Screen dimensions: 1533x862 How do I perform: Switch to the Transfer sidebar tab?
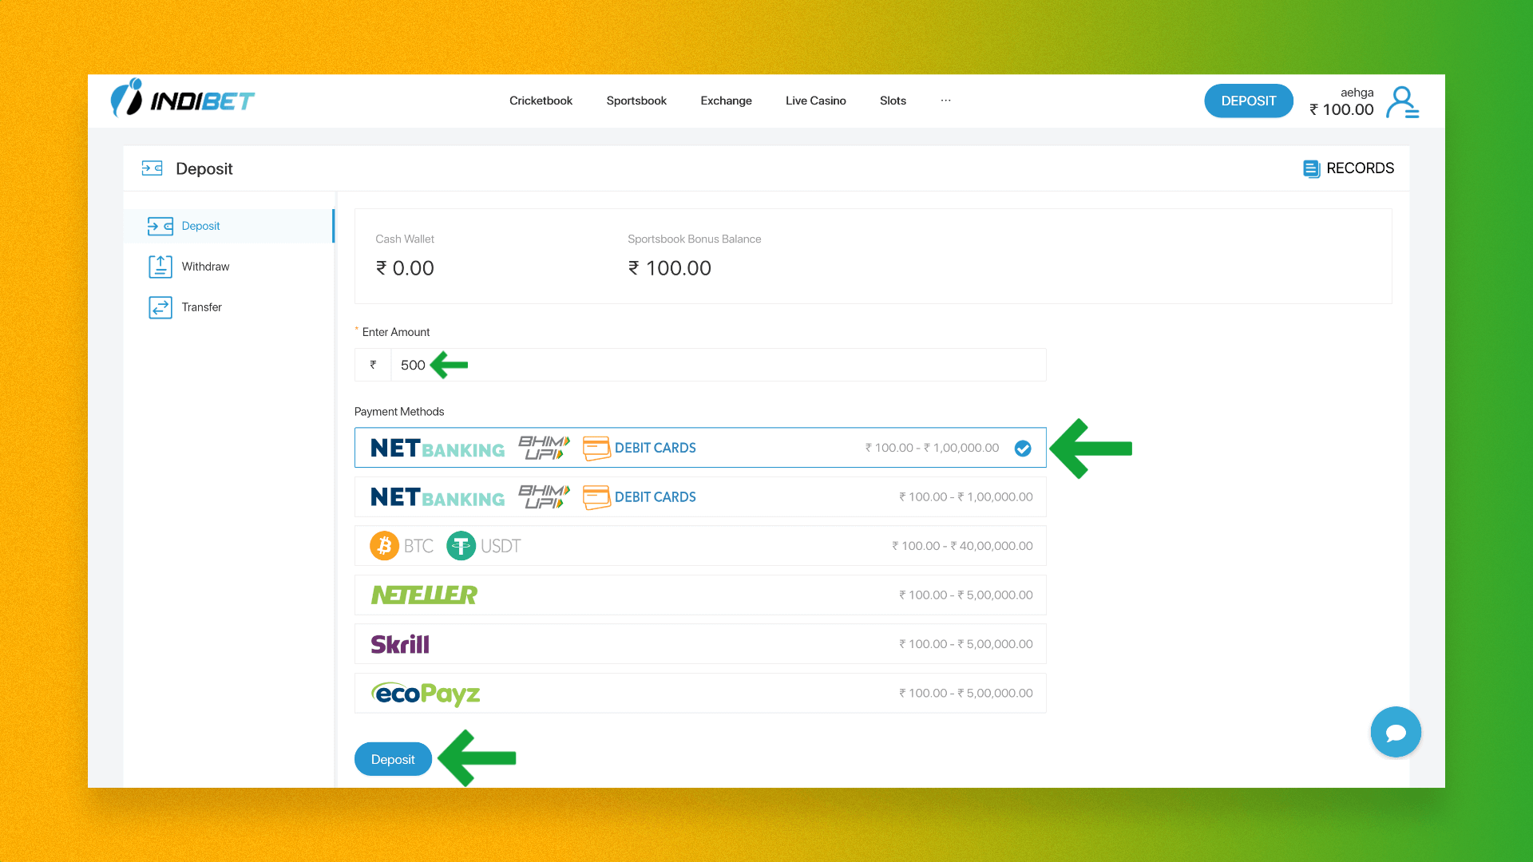pyautogui.click(x=229, y=307)
